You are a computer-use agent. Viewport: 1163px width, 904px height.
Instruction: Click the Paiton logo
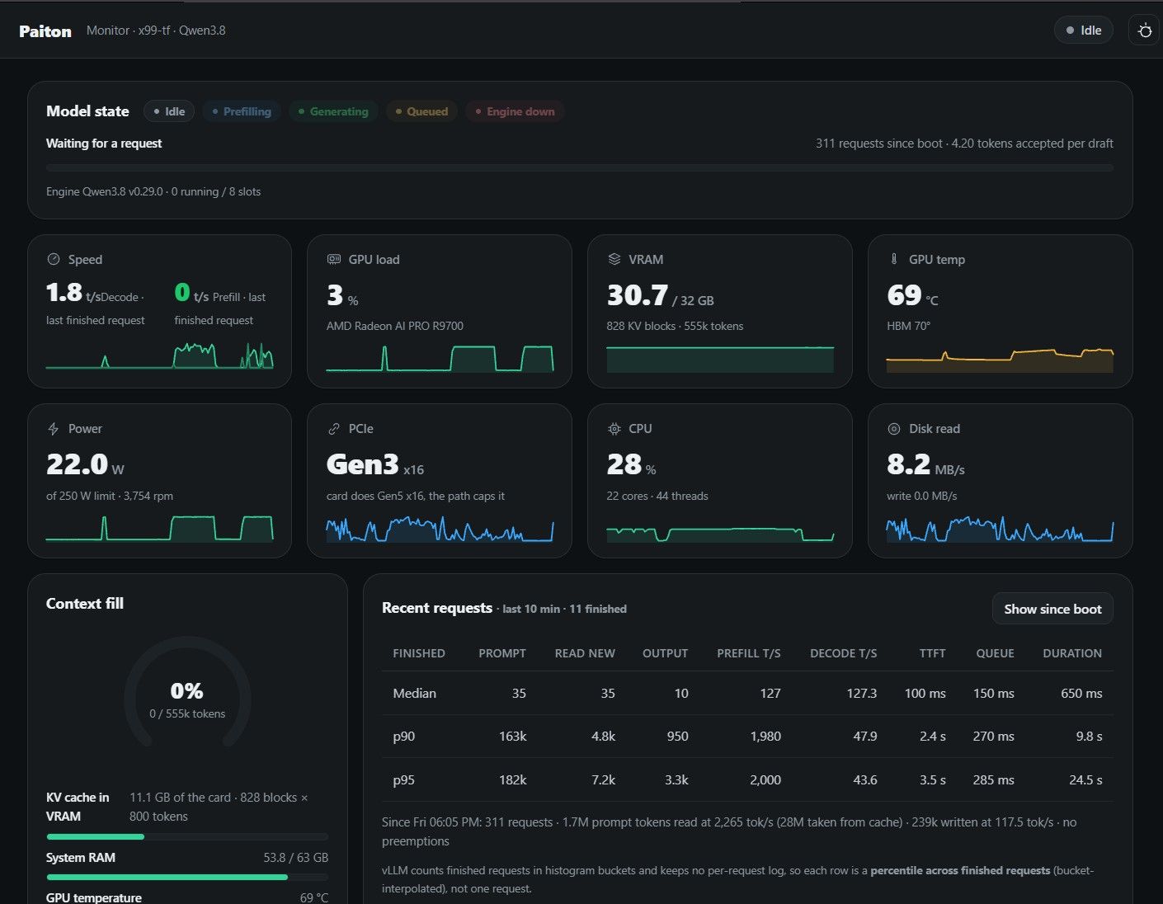(45, 31)
